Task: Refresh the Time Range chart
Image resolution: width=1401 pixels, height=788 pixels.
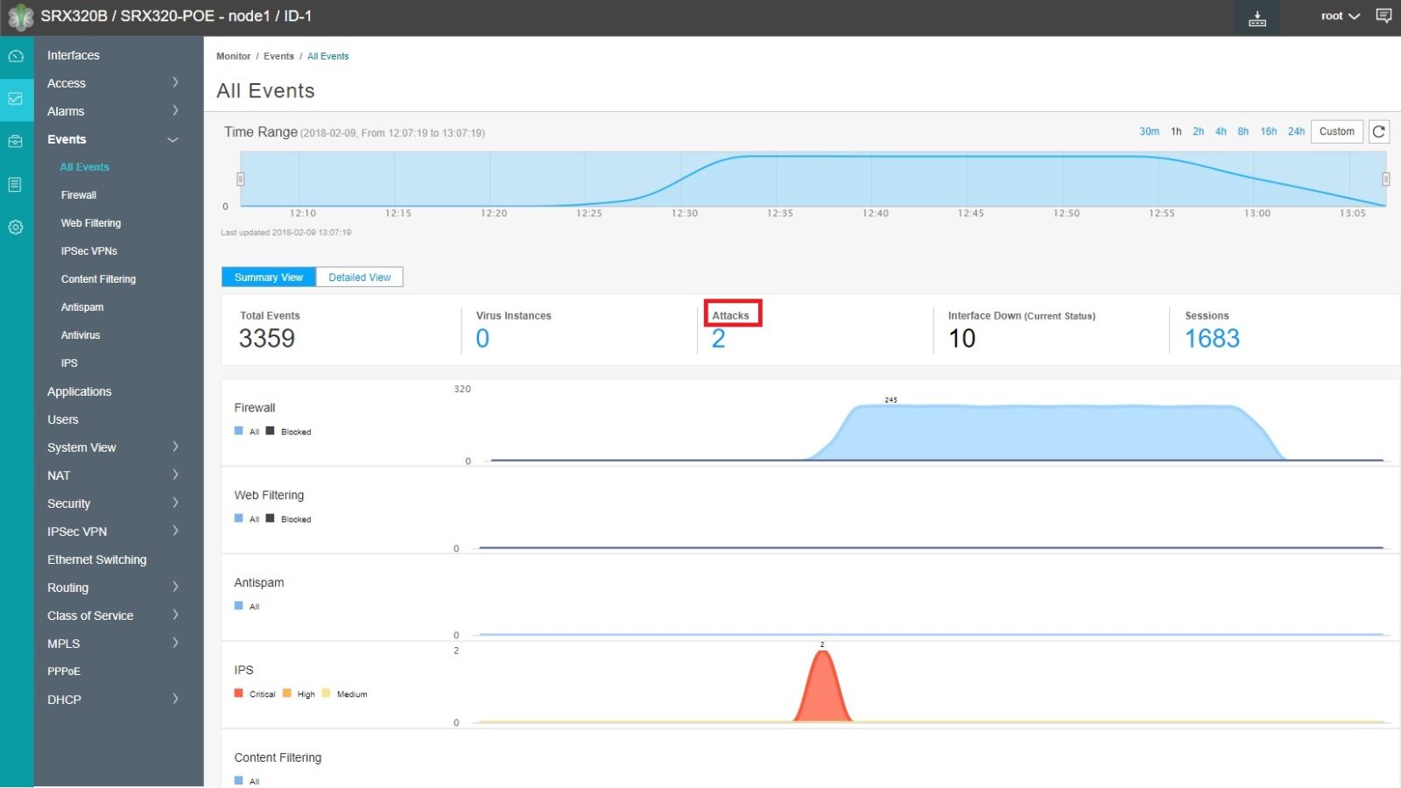Action: pos(1379,131)
